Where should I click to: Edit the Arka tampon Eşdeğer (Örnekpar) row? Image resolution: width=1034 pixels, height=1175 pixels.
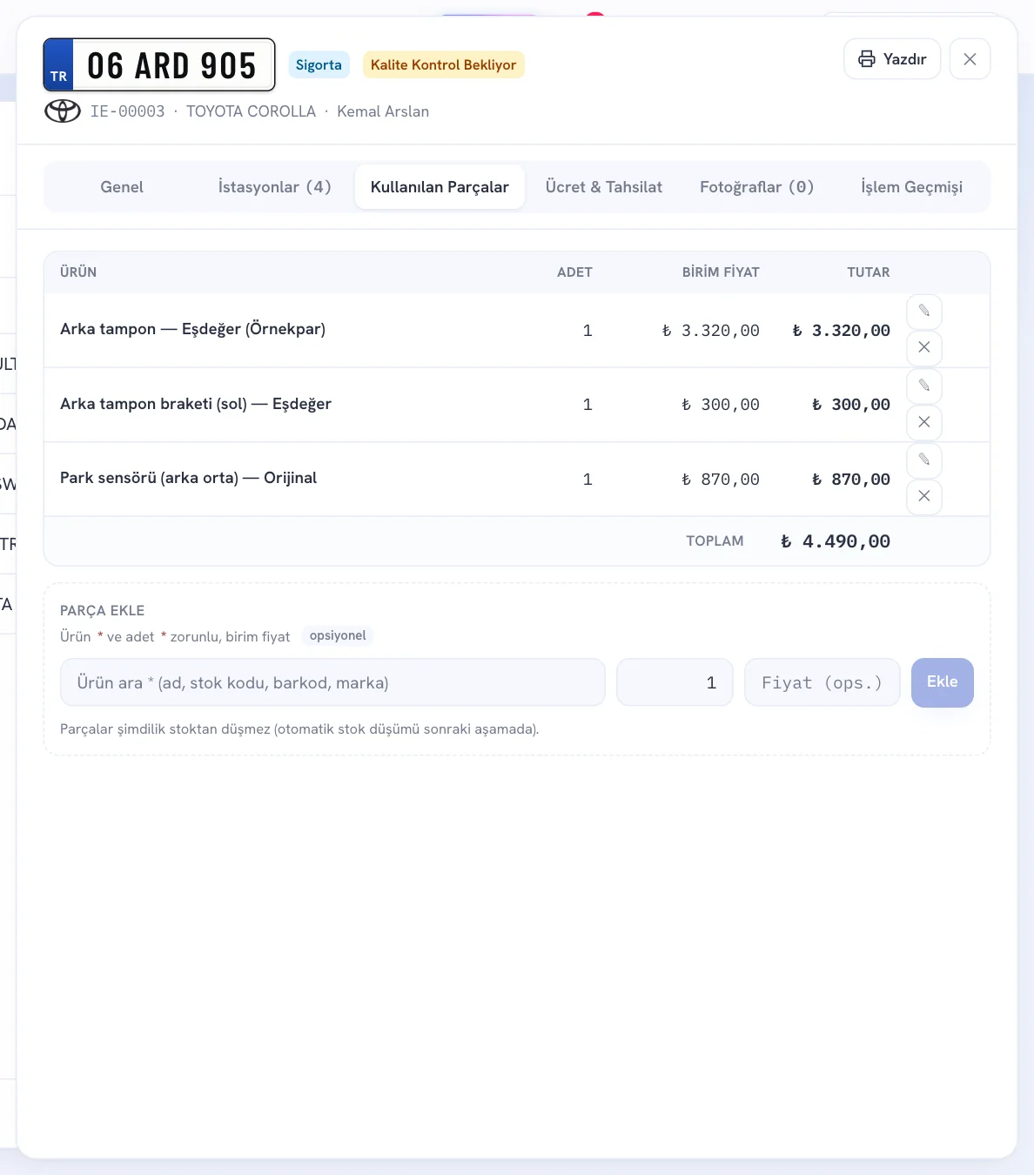924,312
